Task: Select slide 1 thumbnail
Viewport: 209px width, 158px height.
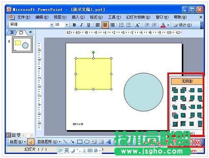Action: (x=23, y=45)
